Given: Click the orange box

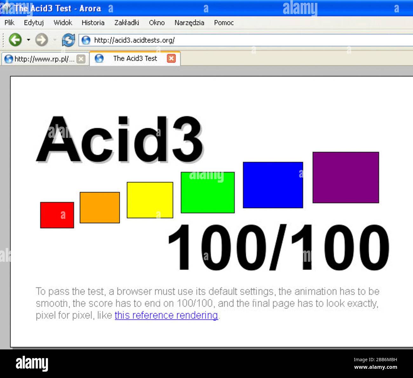Looking at the screenshot, I should (x=100, y=207).
